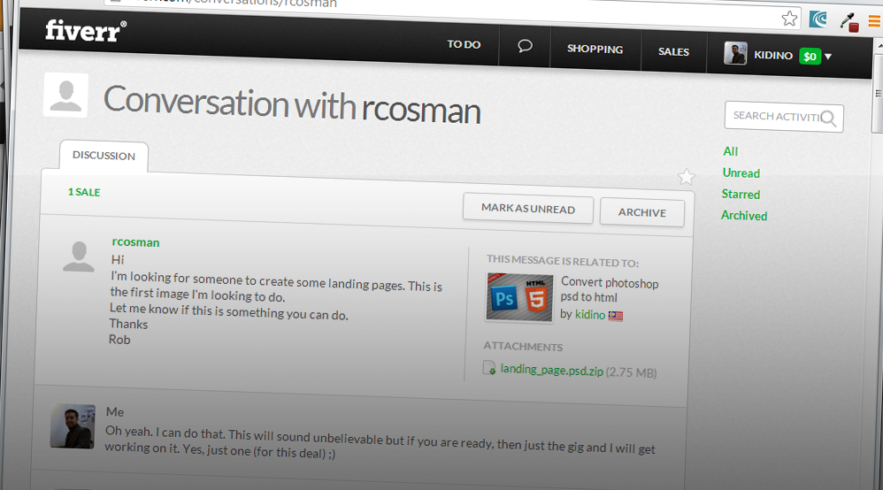This screenshot has width=883, height=490.
Task: Click the eyedropper extension icon
Action: 848,21
